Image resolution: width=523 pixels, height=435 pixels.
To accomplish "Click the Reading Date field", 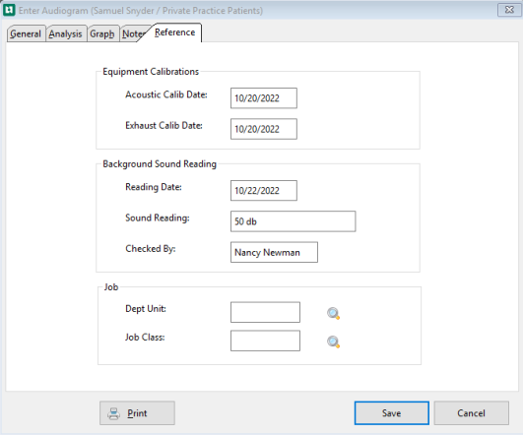I will [264, 191].
